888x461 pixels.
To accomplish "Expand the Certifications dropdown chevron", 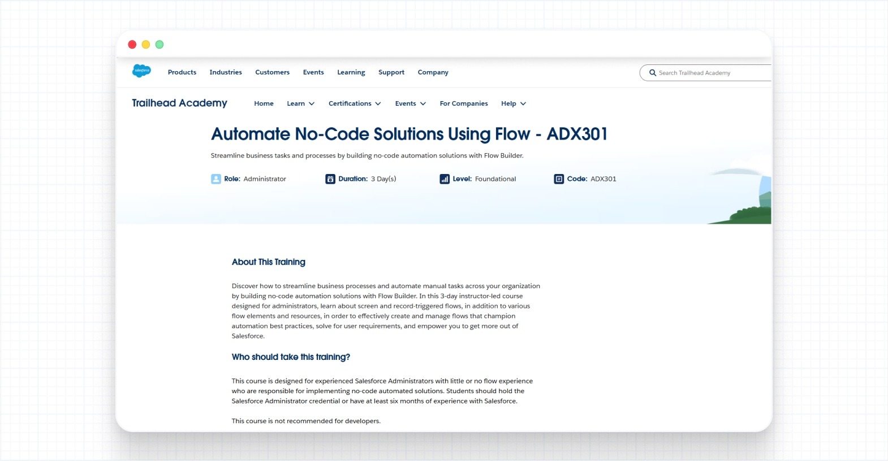I will coord(378,104).
